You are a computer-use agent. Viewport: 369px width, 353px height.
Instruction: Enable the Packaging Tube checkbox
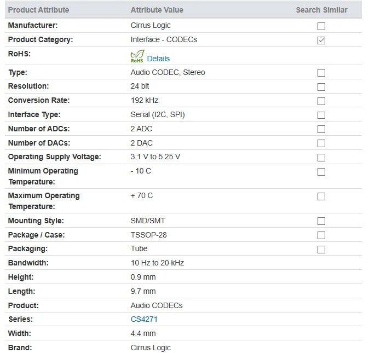click(x=321, y=249)
